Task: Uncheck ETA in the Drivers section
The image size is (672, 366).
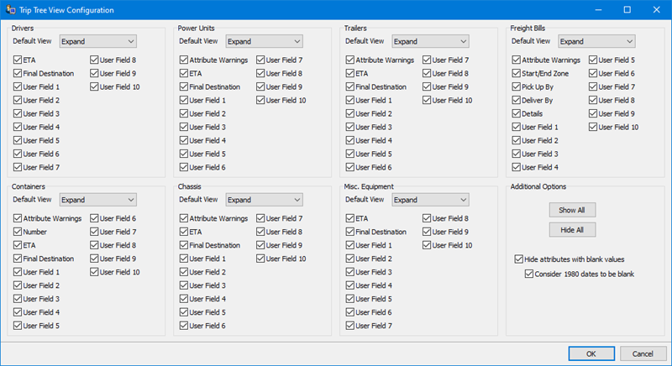Action: point(18,60)
